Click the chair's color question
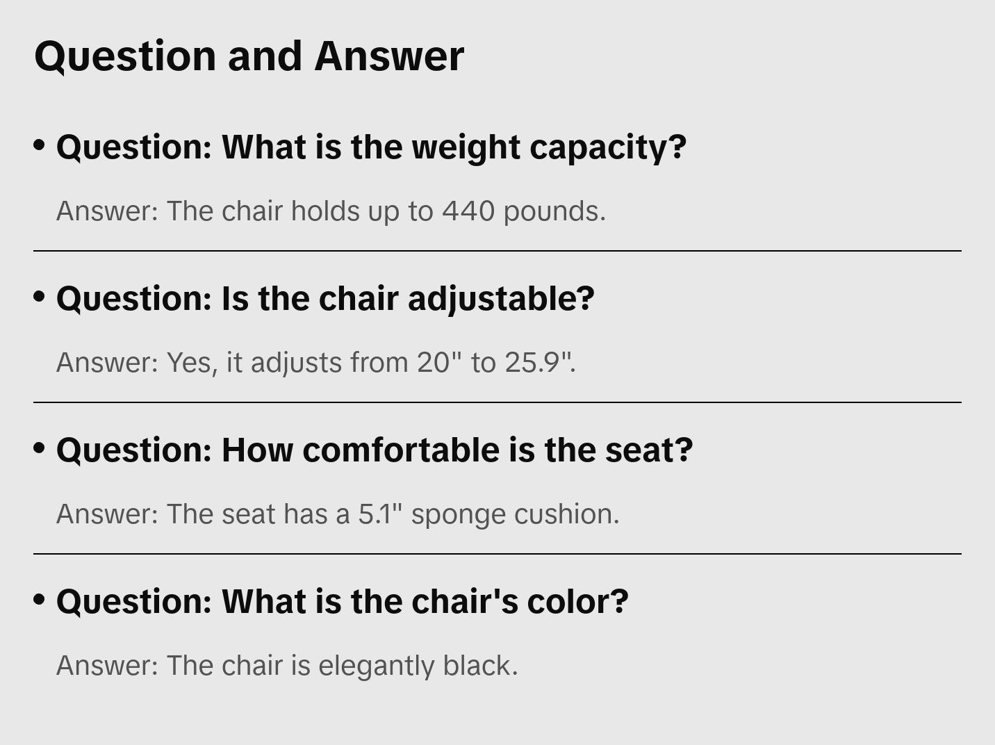The image size is (995, 745). (x=342, y=602)
